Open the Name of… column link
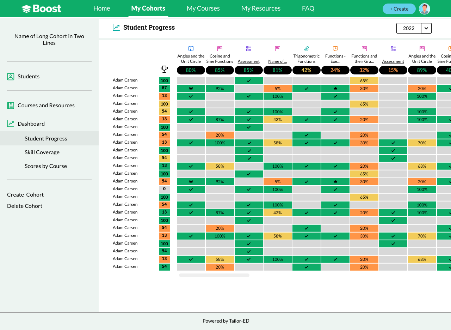This screenshot has width=451, height=330. pyautogui.click(x=278, y=61)
